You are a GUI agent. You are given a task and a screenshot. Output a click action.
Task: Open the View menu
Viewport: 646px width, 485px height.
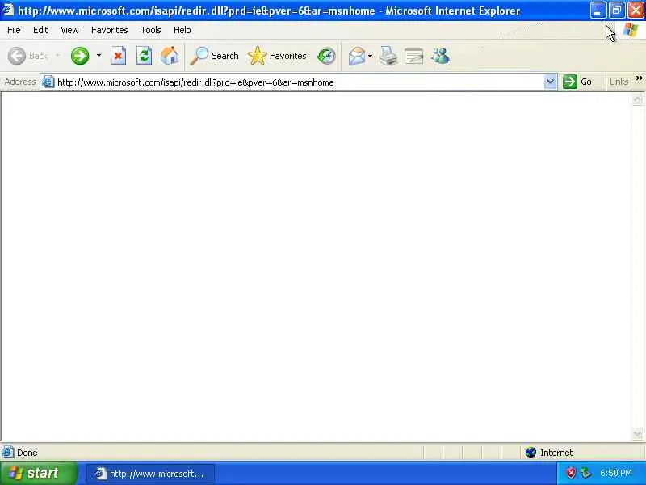point(69,30)
